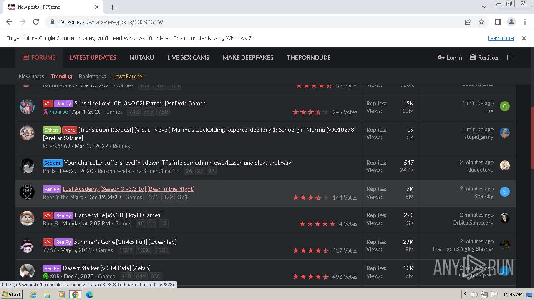The image size is (534, 300).
Task: Click the Register link
Action: coord(484,57)
